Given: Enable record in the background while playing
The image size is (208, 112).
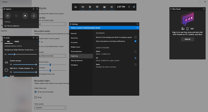Looking at the screenshot, I should (135, 37).
